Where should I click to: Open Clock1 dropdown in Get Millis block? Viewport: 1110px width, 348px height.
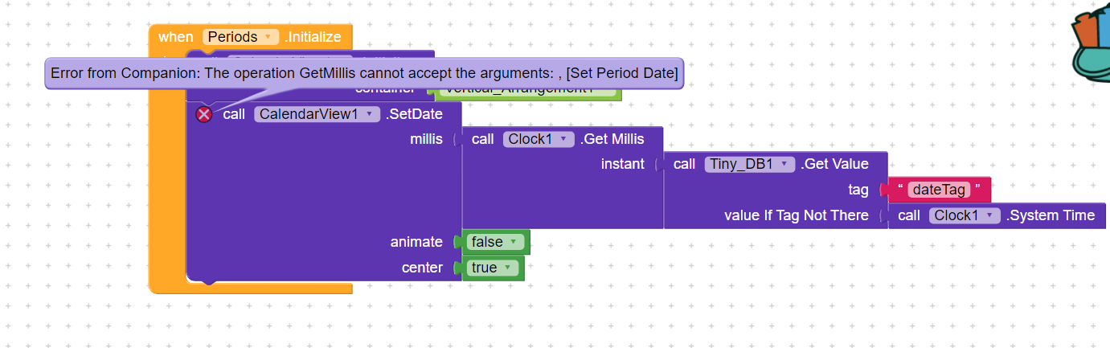(x=539, y=139)
